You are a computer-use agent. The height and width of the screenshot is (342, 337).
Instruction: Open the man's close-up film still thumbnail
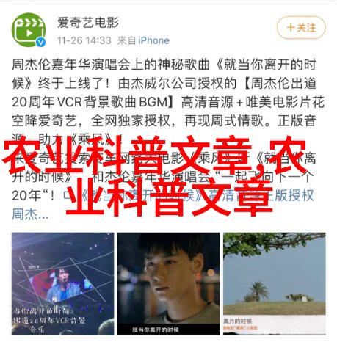(x=168, y=283)
